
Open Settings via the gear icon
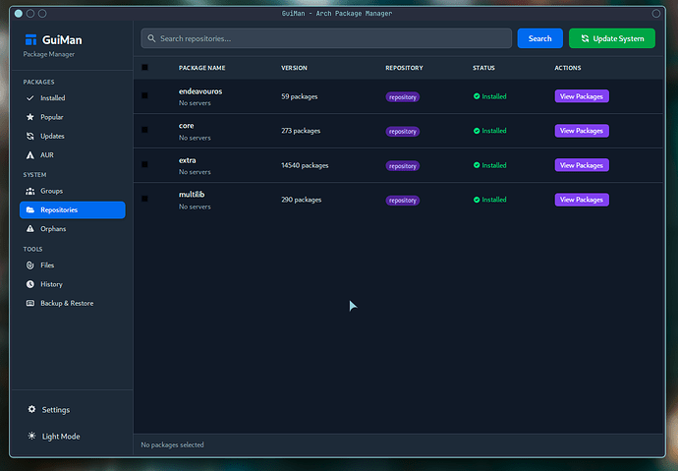click(31, 409)
